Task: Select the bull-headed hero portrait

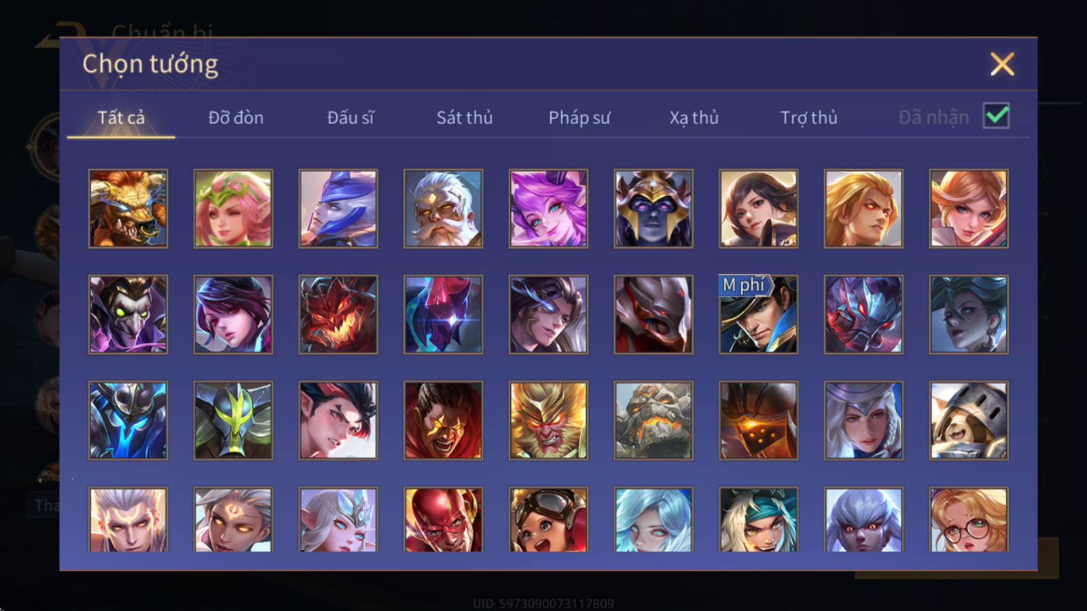Action: point(128,208)
